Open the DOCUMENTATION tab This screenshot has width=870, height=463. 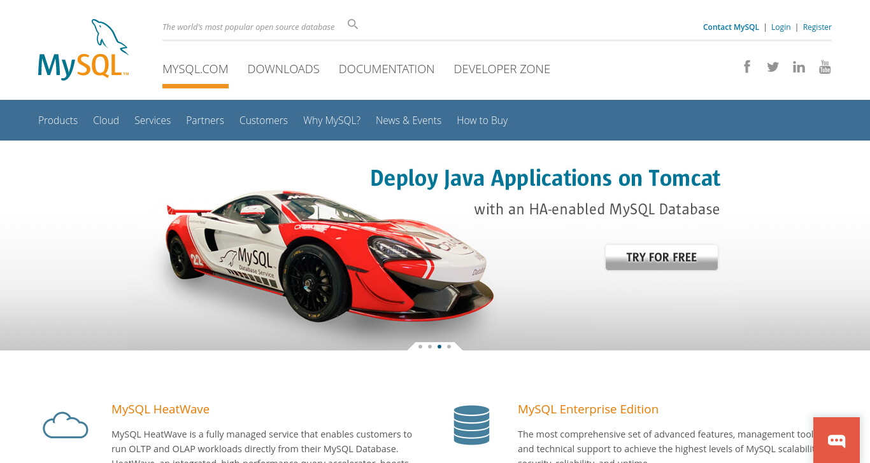pyautogui.click(x=387, y=69)
